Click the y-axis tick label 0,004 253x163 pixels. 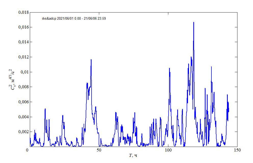(23, 117)
